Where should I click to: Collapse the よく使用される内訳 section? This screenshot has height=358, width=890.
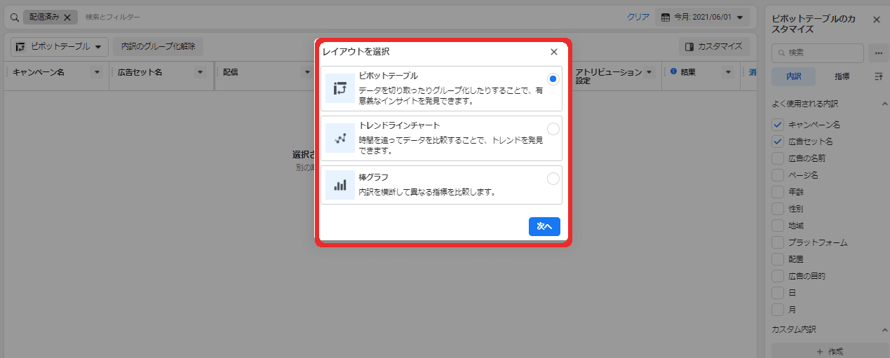pyautogui.click(x=884, y=104)
